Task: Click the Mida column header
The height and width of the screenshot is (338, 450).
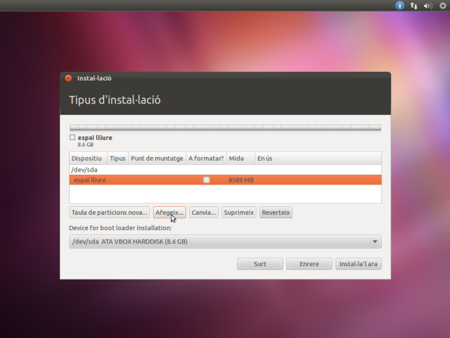Action: pos(240,158)
